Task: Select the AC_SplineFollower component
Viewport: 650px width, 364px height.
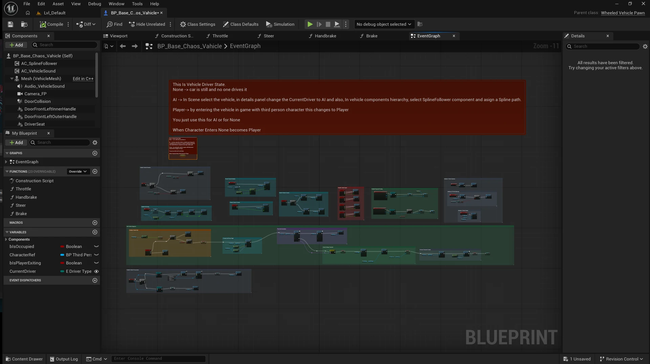Action: (x=39, y=63)
